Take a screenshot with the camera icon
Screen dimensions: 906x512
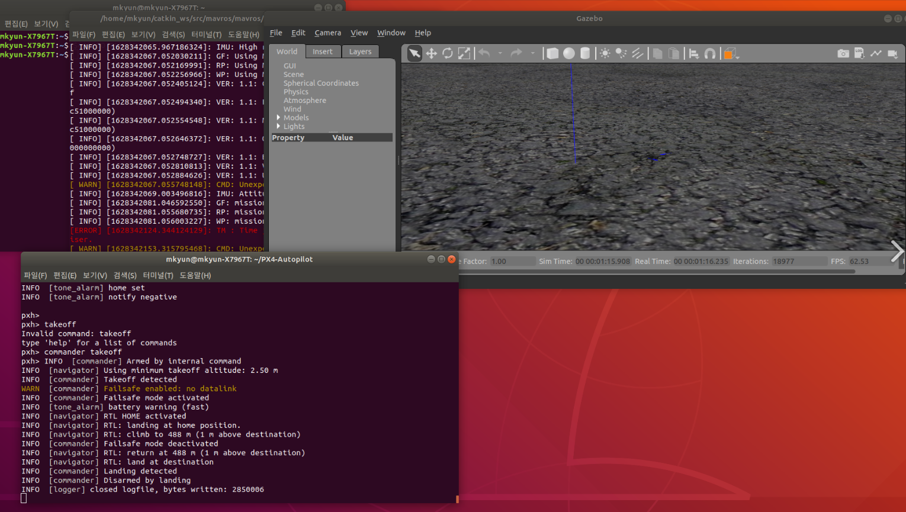pos(843,53)
